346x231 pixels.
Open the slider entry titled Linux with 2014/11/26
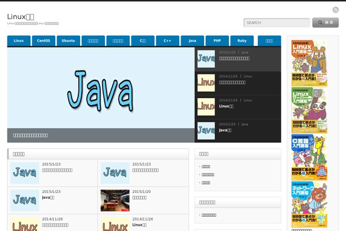226,106
